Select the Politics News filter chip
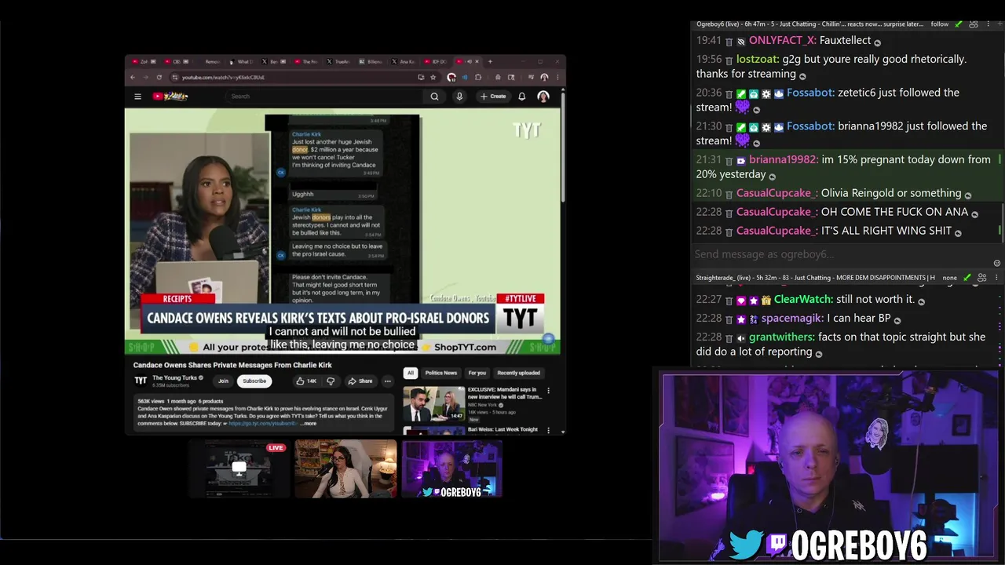Image resolution: width=1005 pixels, height=565 pixels. point(440,373)
